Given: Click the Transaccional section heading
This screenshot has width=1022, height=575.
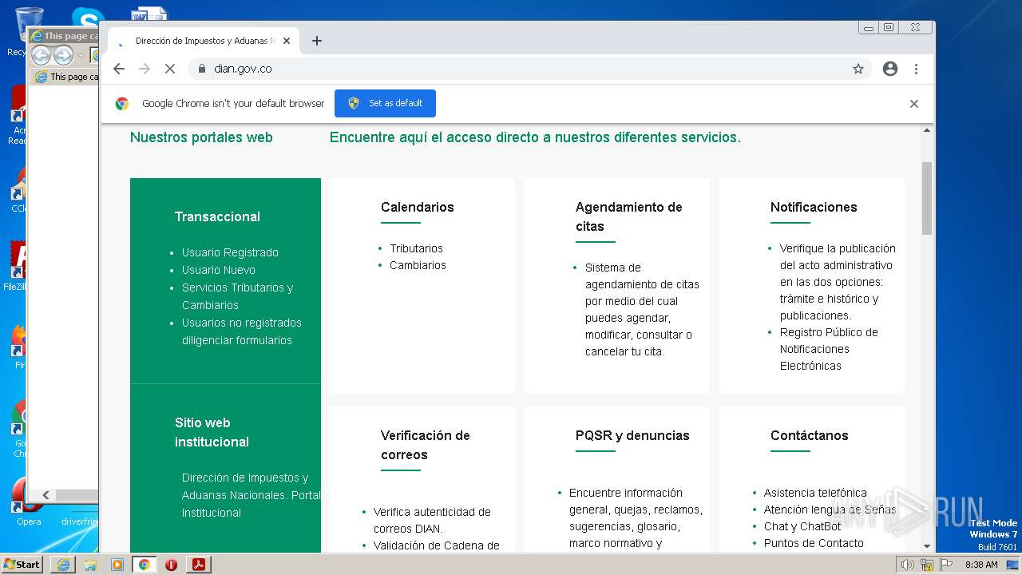Looking at the screenshot, I should 217,216.
